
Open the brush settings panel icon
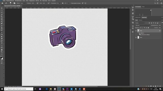coord(15,3)
